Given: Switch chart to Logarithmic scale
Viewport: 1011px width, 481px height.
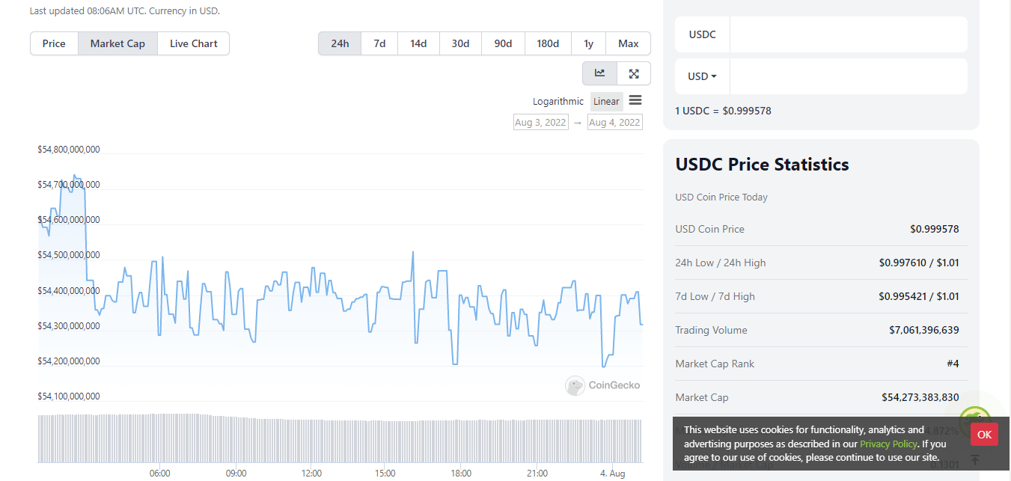Looking at the screenshot, I should (x=558, y=102).
